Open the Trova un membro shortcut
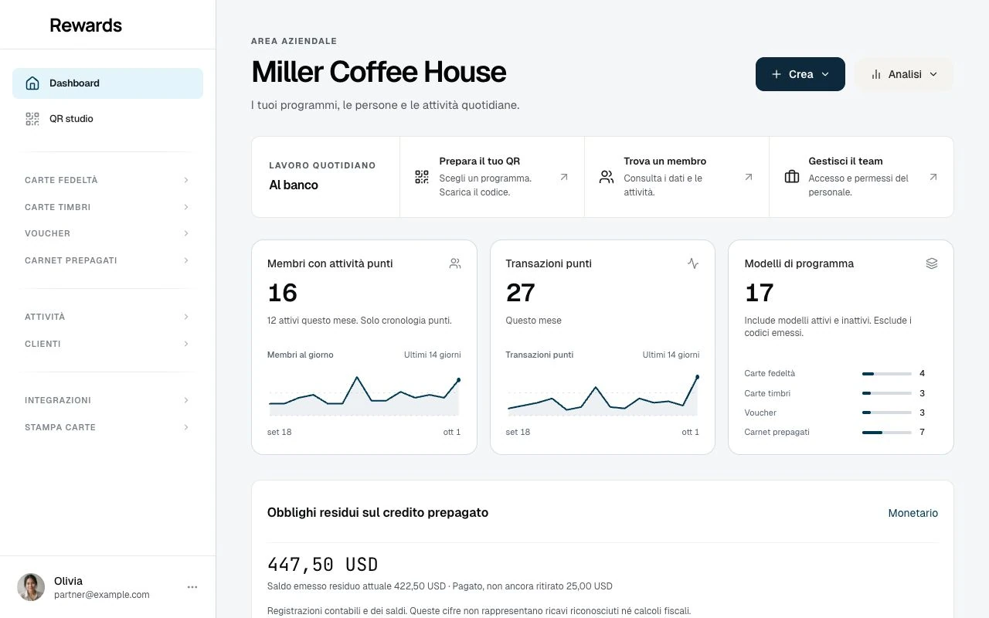989x618 pixels. (677, 177)
